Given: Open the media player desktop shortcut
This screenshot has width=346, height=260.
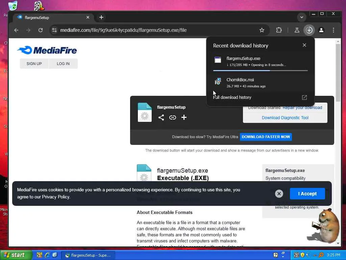Looking at the screenshot, I should coord(39,6).
